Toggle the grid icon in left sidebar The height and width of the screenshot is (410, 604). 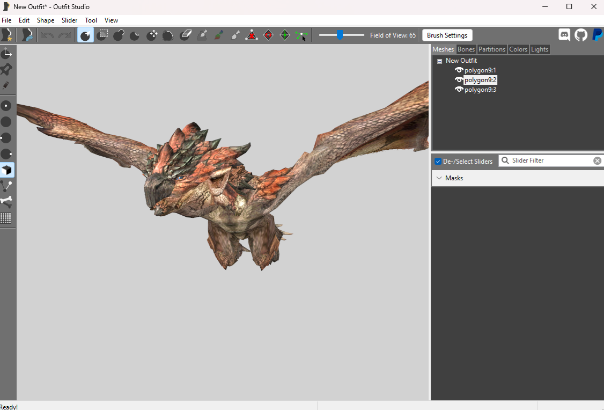pos(6,218)
